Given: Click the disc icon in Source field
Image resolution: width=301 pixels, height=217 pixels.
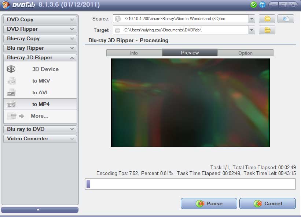Looking at the screenshot, I should click(118, 19).
